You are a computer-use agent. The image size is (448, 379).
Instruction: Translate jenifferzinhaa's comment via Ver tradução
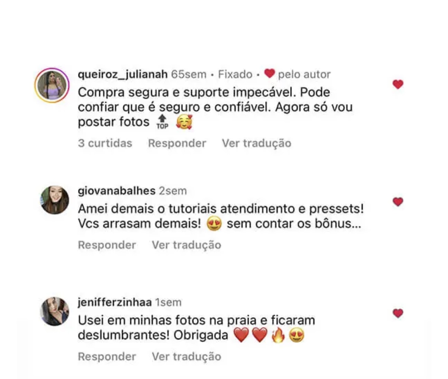pyautogui.click(x=186, y=357)
